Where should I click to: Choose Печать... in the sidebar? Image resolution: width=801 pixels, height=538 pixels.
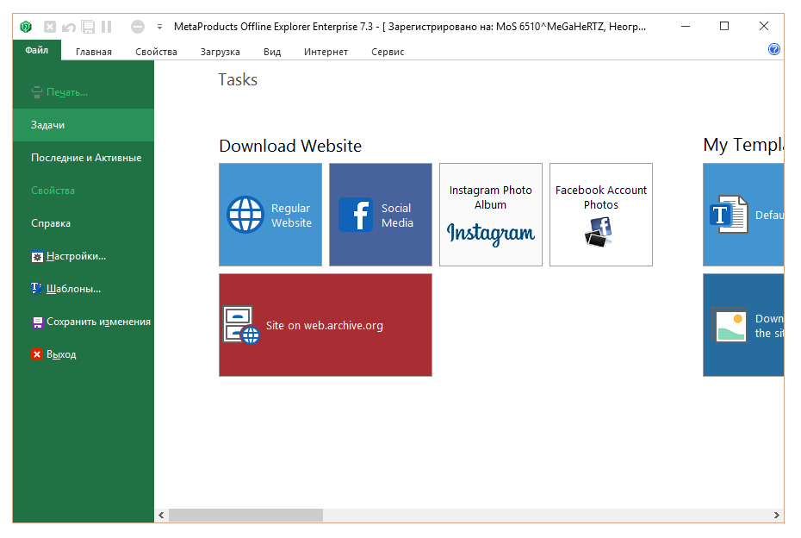point(84,92)
